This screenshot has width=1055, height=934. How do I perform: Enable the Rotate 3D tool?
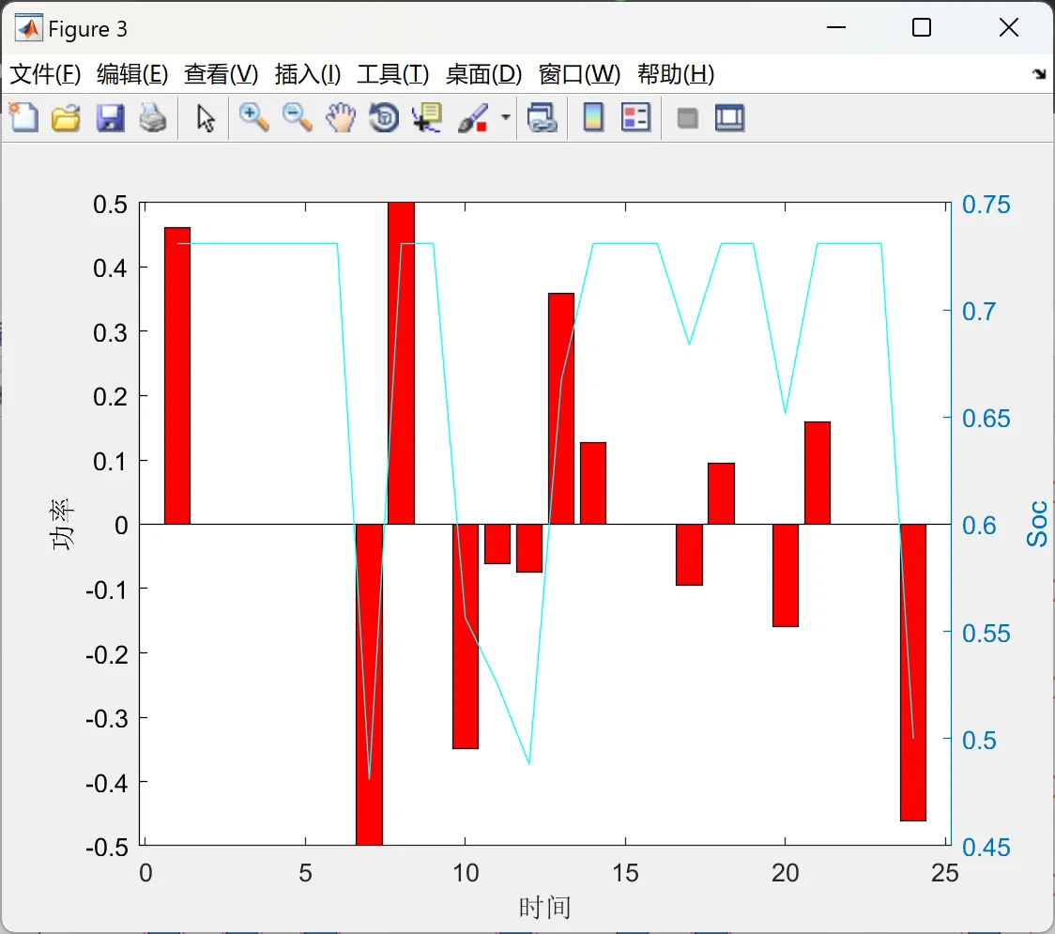[384, 117]
